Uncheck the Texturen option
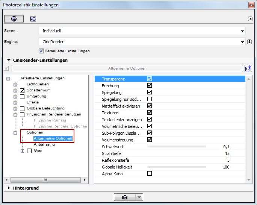The image size is (257, 205). coord(150,112)
